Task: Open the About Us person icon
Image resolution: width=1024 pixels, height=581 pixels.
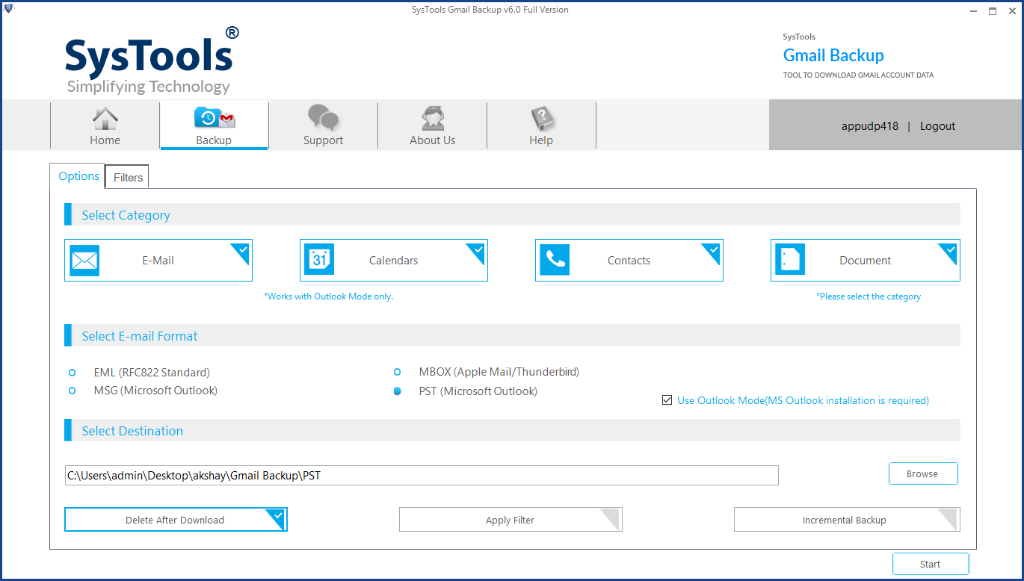Action: pyautogui.click(x=432, y=119)
